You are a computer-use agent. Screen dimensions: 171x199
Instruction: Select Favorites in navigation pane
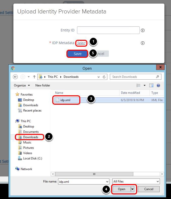[27, 95]
